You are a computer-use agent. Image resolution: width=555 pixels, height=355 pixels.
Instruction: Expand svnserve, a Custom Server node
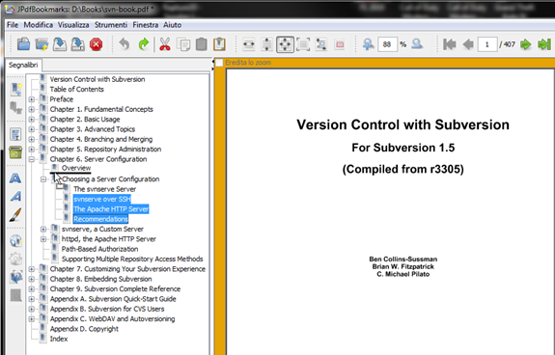coord(43,230)
